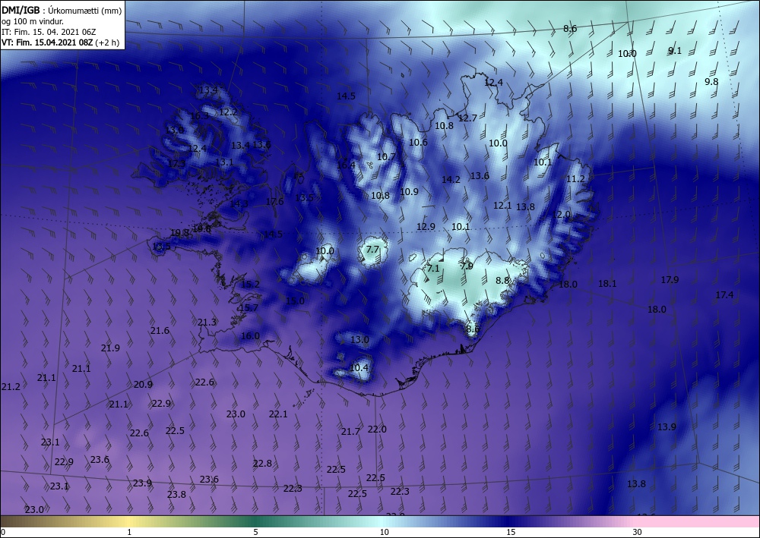Click the 12.9 value on the map

[426, 226]
